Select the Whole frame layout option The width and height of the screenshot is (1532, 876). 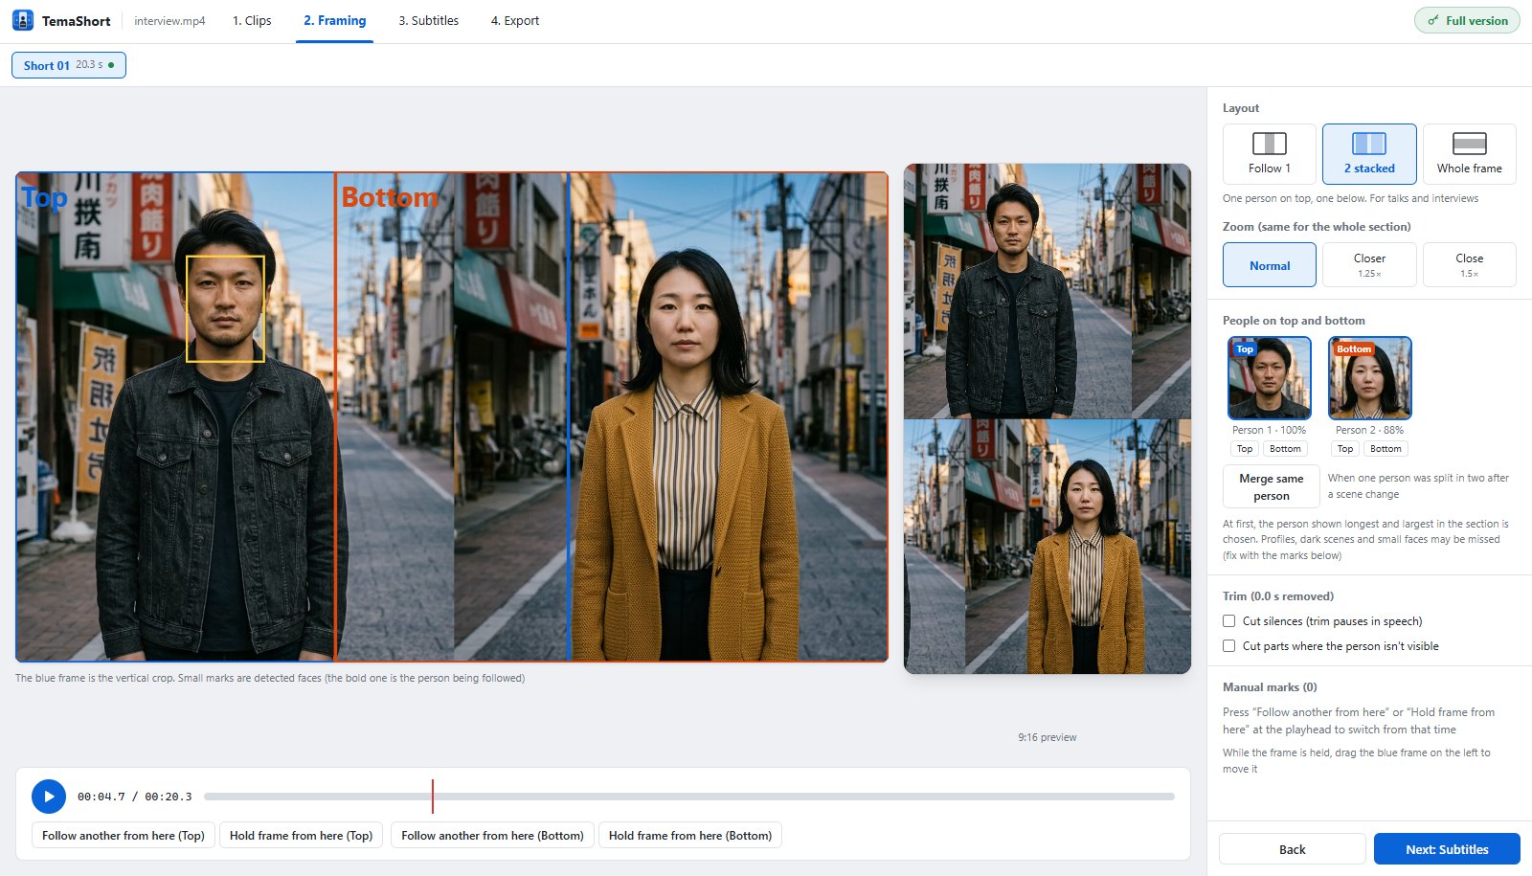point(1470,154)
